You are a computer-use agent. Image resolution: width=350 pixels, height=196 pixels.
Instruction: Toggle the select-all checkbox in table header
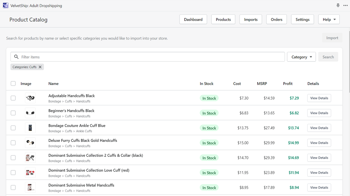(x=13, y=84)
